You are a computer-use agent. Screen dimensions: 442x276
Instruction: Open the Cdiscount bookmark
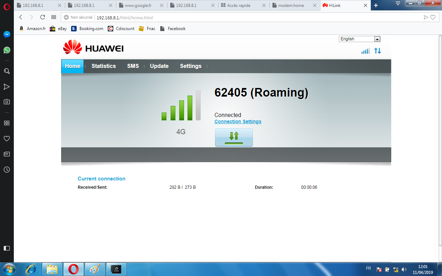click(x=121, y=29)
